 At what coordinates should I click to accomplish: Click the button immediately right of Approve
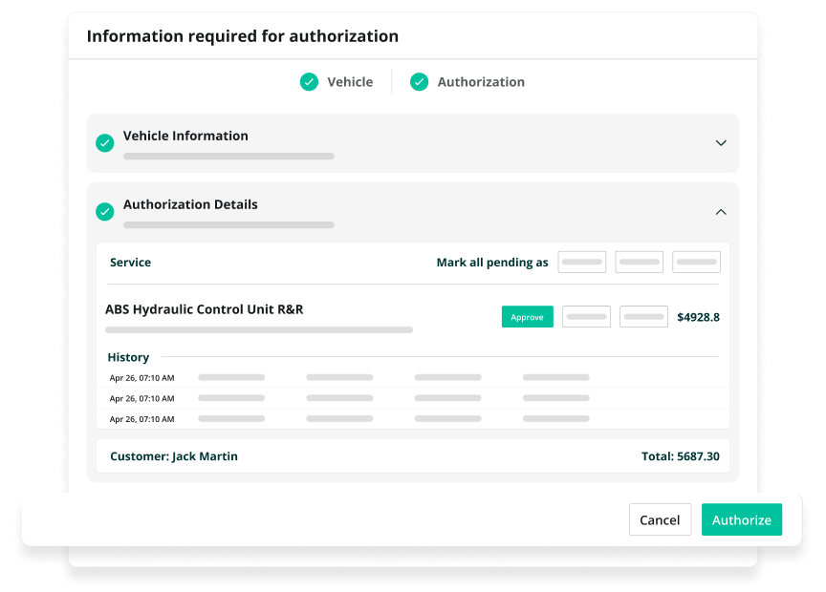[586, 317]
